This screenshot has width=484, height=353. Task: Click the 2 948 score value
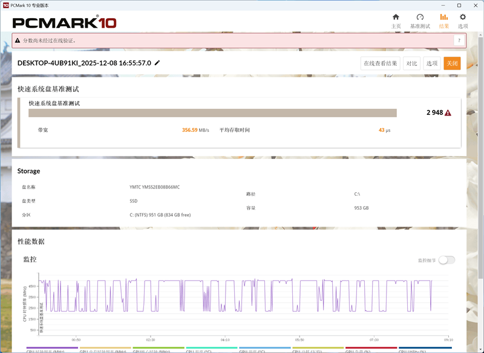tap(434, 113)
